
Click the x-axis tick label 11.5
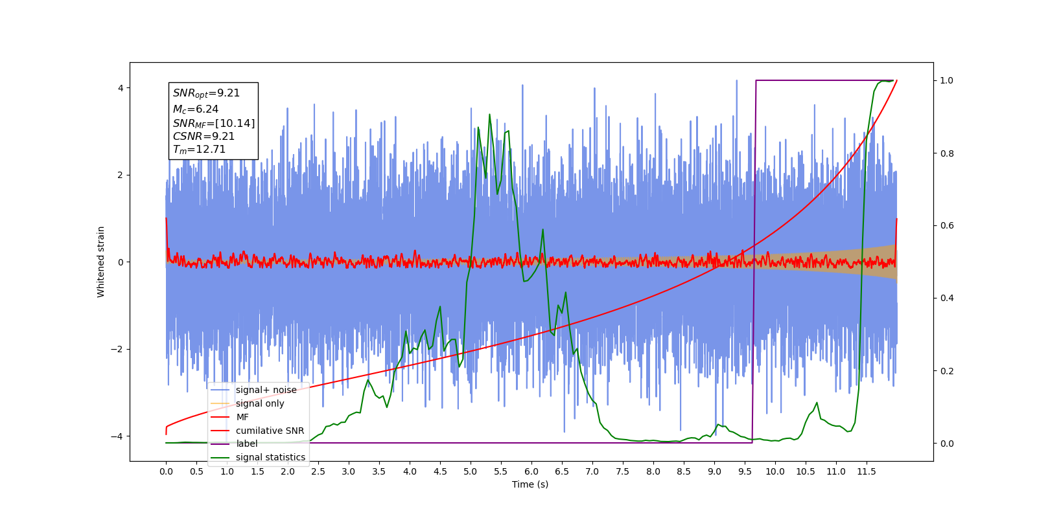(867, 471)
